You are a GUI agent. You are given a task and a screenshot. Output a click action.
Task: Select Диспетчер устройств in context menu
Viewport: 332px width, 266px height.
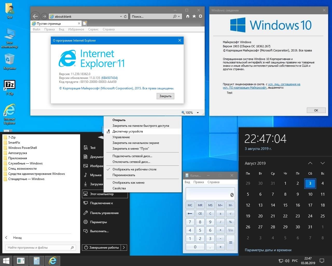[143, 131]
